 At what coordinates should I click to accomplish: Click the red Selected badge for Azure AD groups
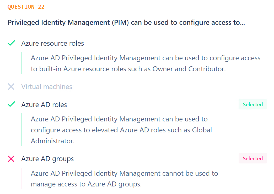pyautogui.click(x=253, y=158)
